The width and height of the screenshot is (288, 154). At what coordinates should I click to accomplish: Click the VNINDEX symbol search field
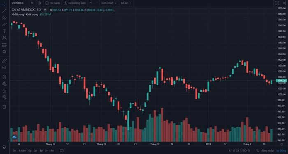point(18,3)
